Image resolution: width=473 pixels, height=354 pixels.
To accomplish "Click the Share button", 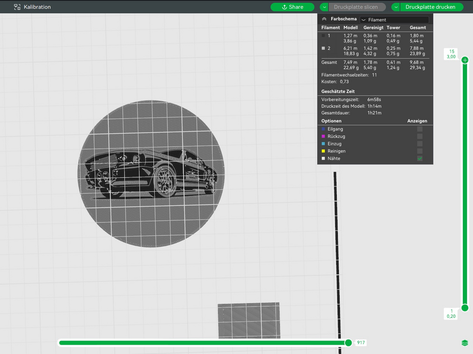I will (x=292, y=7).
